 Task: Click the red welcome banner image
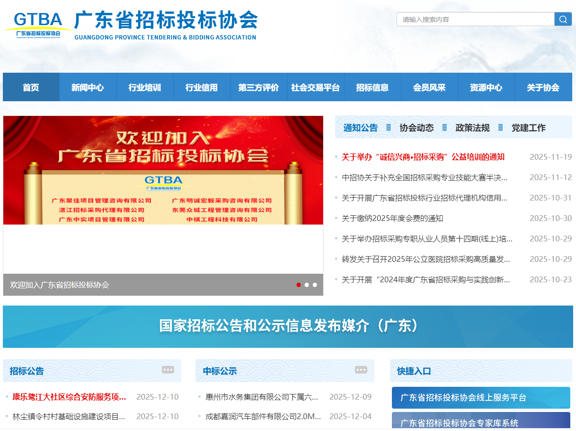pyautogui.click(x=163, y=170)
